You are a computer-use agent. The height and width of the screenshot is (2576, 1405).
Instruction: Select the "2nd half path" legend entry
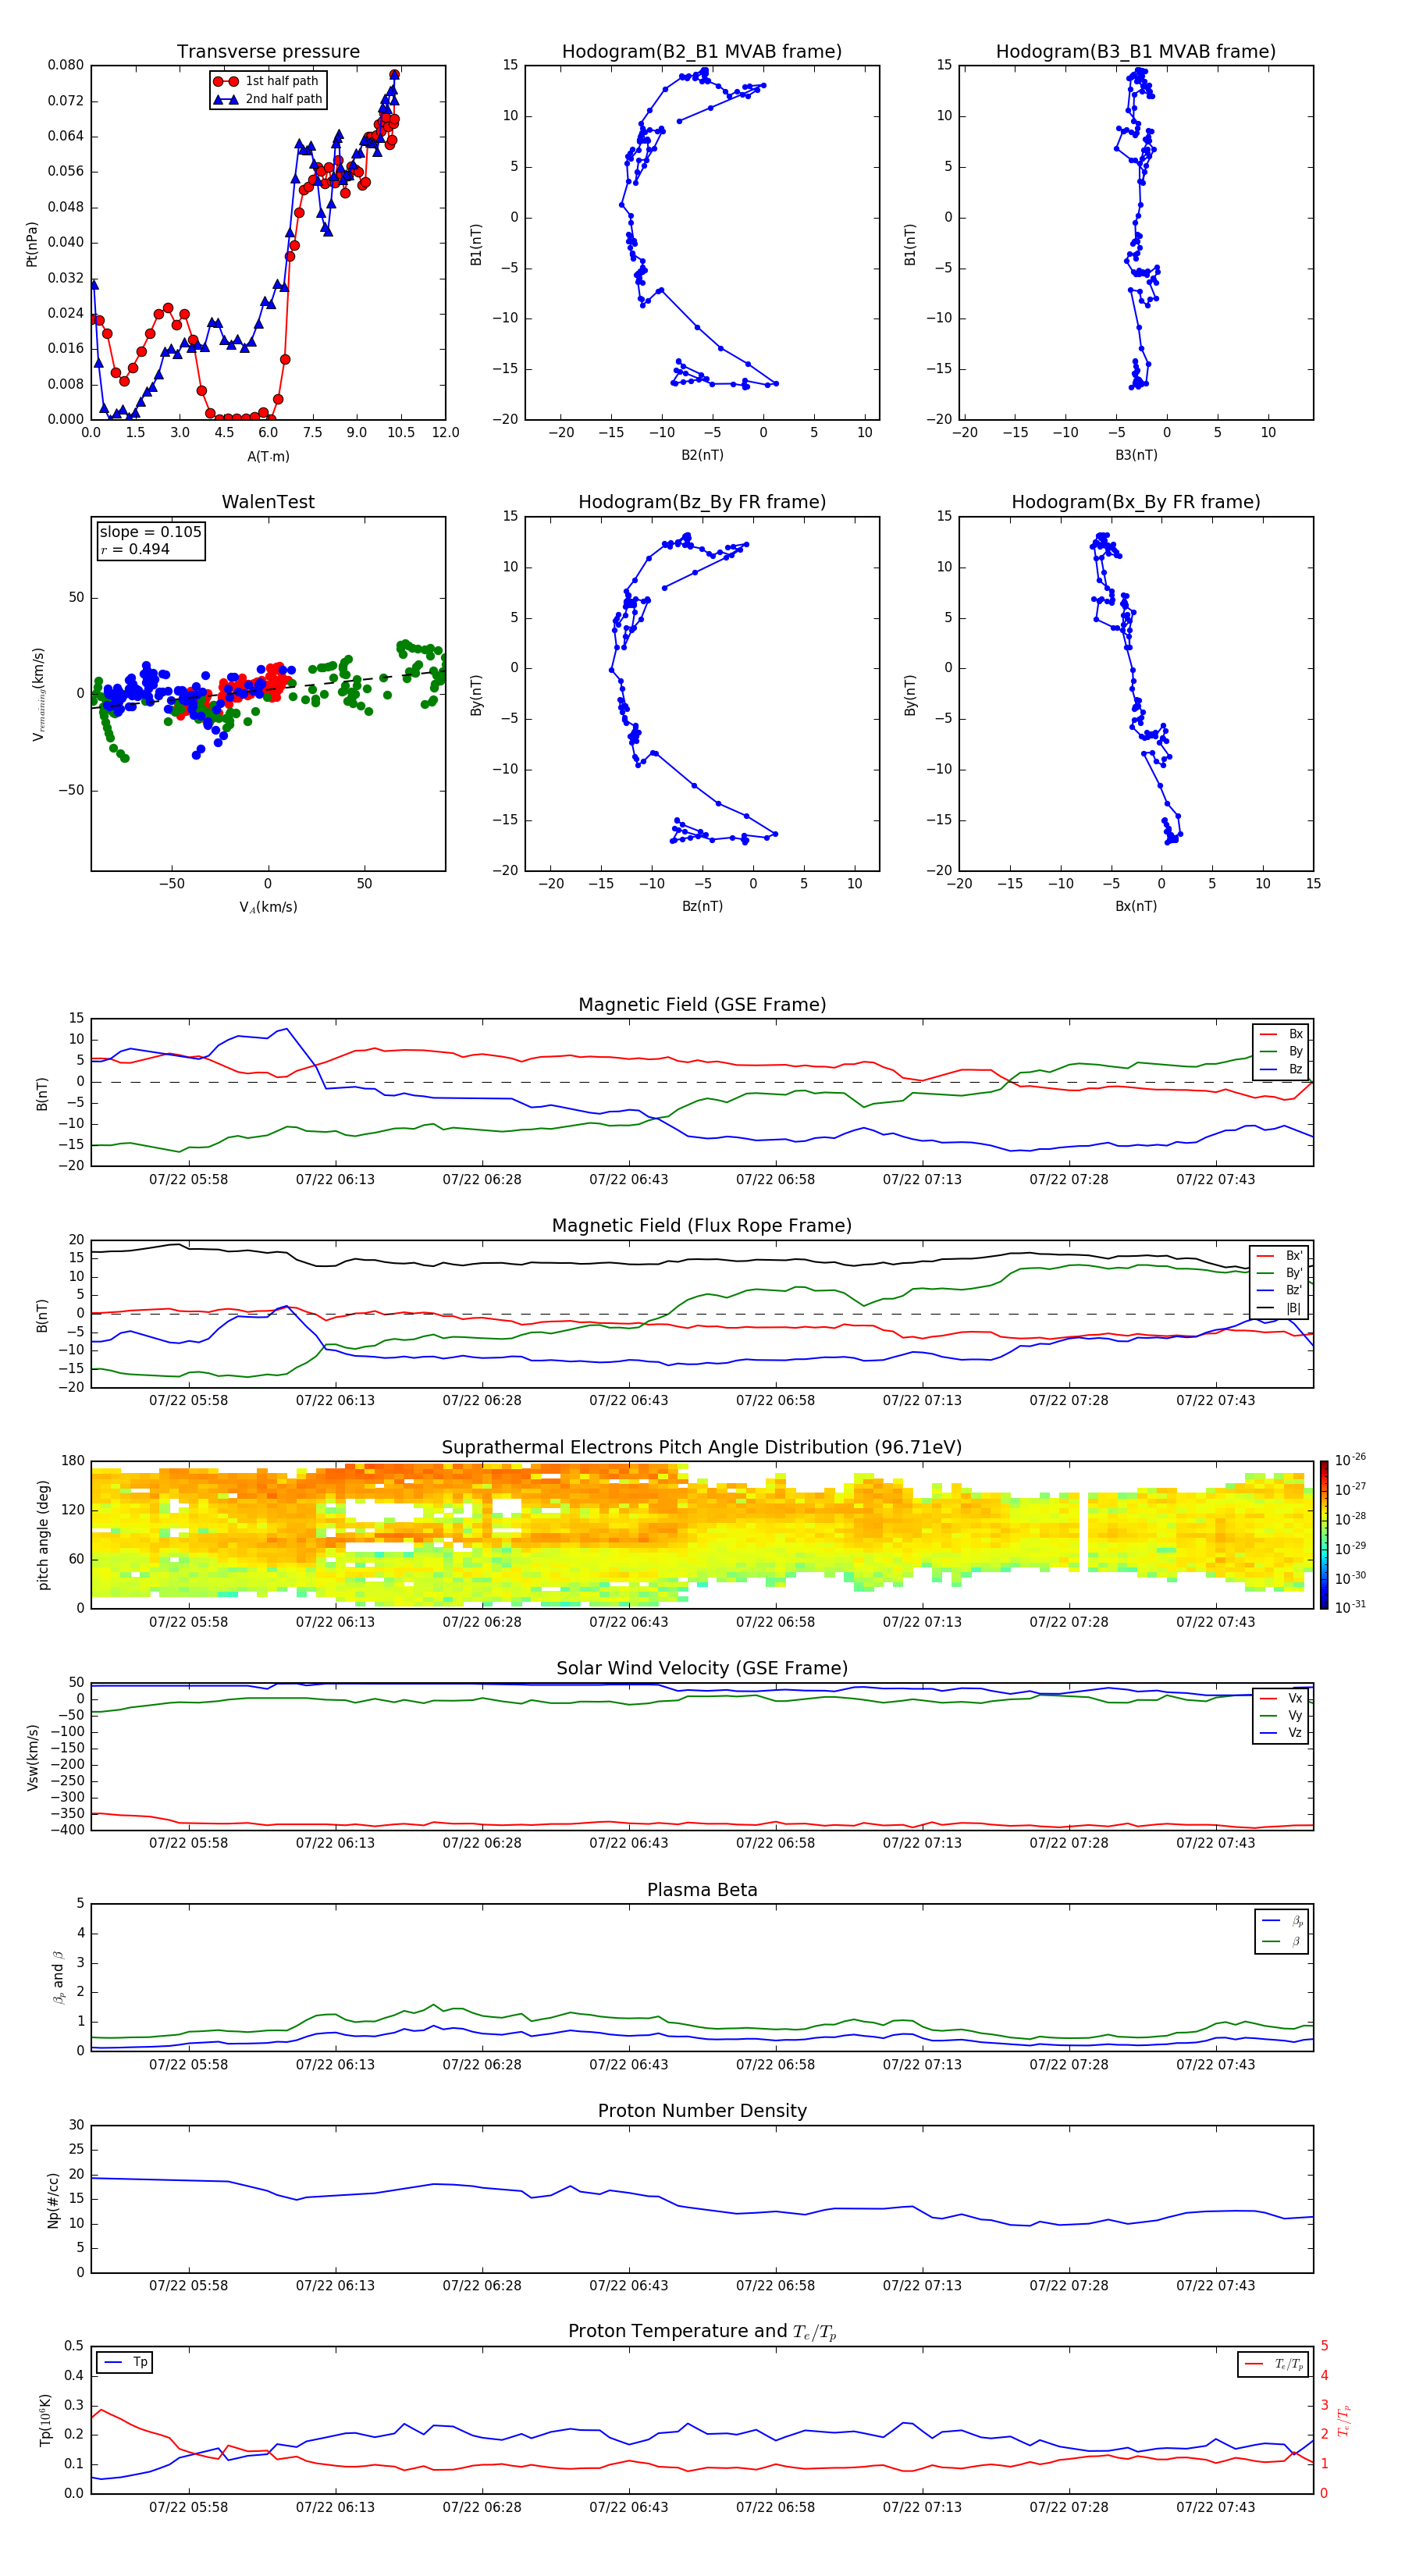(267, 99)
